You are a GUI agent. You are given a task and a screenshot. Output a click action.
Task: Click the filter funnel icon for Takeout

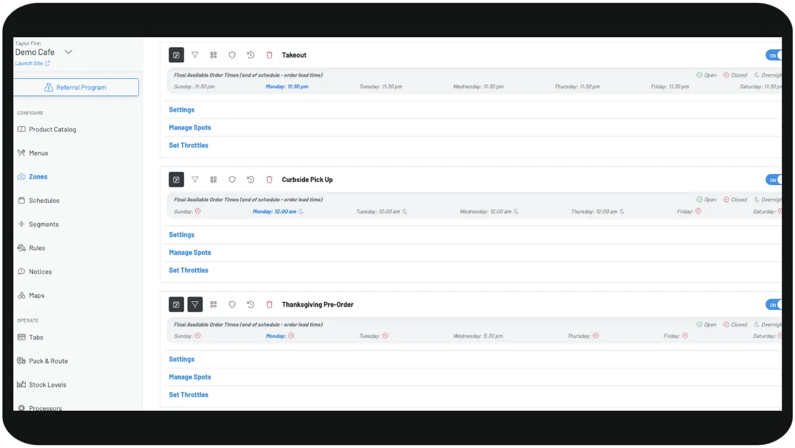[x=195, y=55]
